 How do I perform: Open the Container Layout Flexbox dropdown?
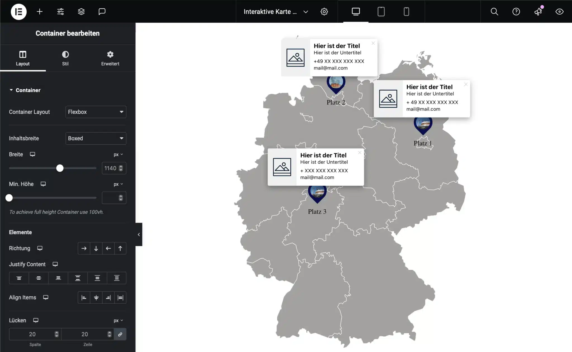[96, 112]
